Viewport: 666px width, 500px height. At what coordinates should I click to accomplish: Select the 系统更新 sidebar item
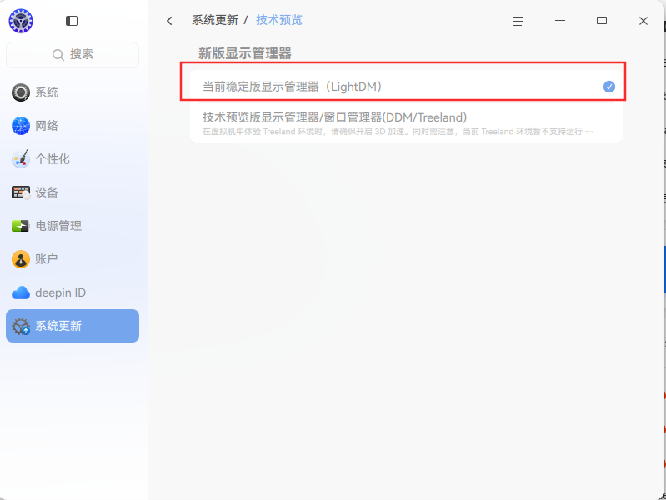[73, 326]
